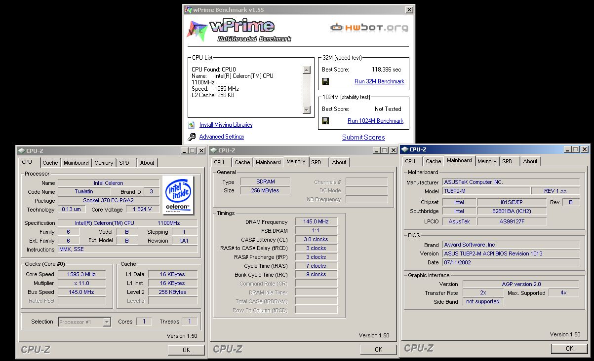
Task: Click the wPrime logo graphic
Action: point(239,30)
